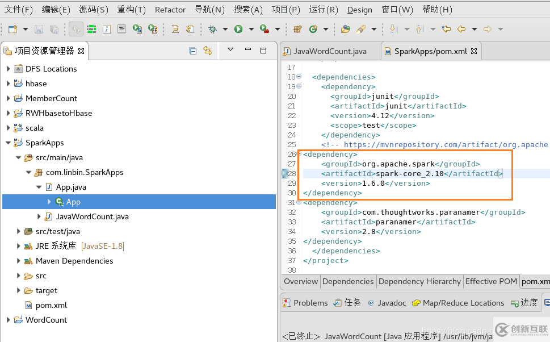Open the Design menu
Screen dimensions: 550x342
pyautogui.click(x=359, y=10)
